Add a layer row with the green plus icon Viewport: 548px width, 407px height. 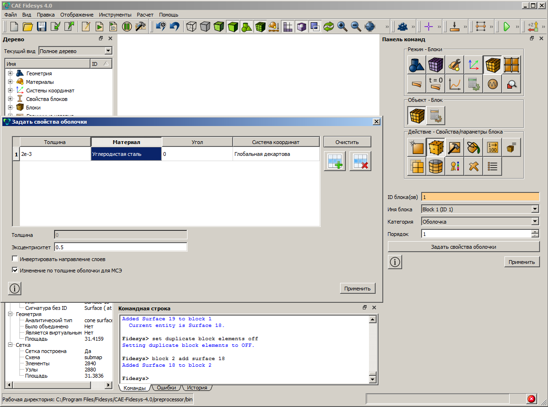[335, 161]
